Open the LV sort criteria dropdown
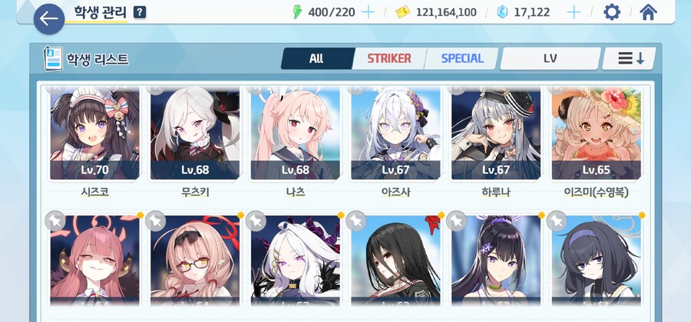Viewport: 691px width, 322px height. tap(550, 58)
